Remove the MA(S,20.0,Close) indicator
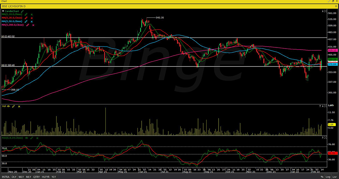Image resolution: width=339 pixels, height=179 pixels. pyautogui.click(x=32, y=18)
